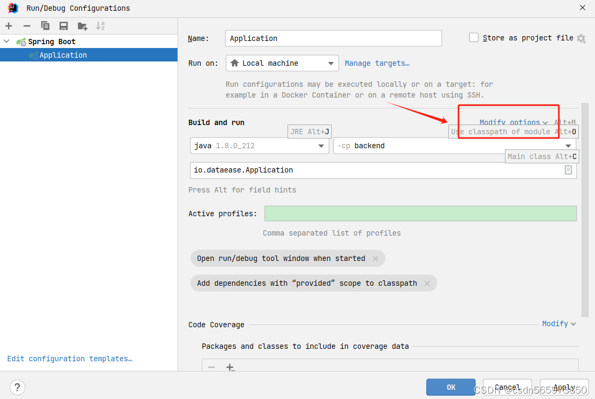Image resolution: width=595 pixels, height=399 pixels.
Task: Remove the "Open run/debug tool window when started" option
Action: click(x=375, y=258)
